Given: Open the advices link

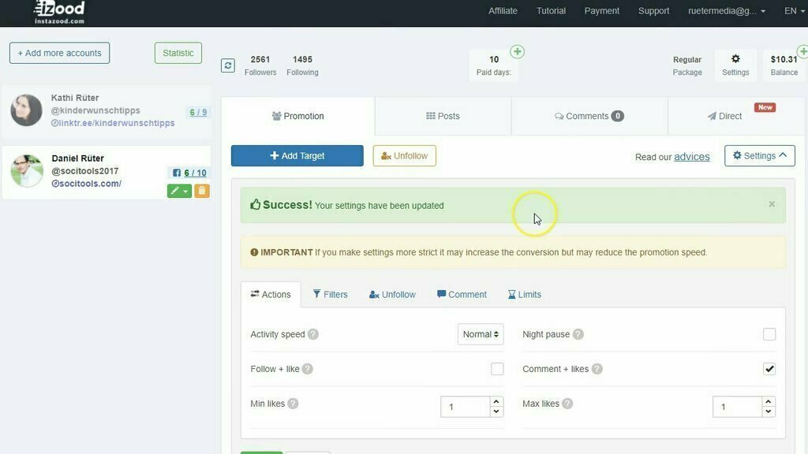Looking at the screenshot, I should tap(691, 157).
